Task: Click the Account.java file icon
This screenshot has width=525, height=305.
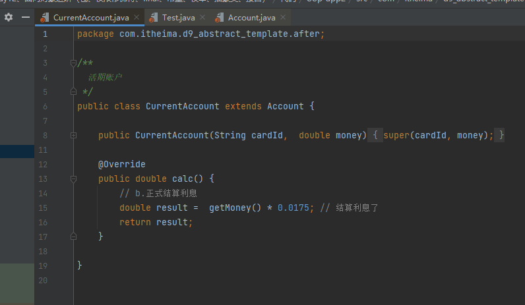Action: (x=219, y=18)
